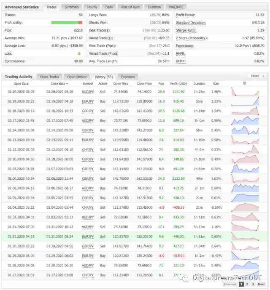Switch to the Risk Of Ruin tab
This screenshot has width=270, height=290.
130,7
